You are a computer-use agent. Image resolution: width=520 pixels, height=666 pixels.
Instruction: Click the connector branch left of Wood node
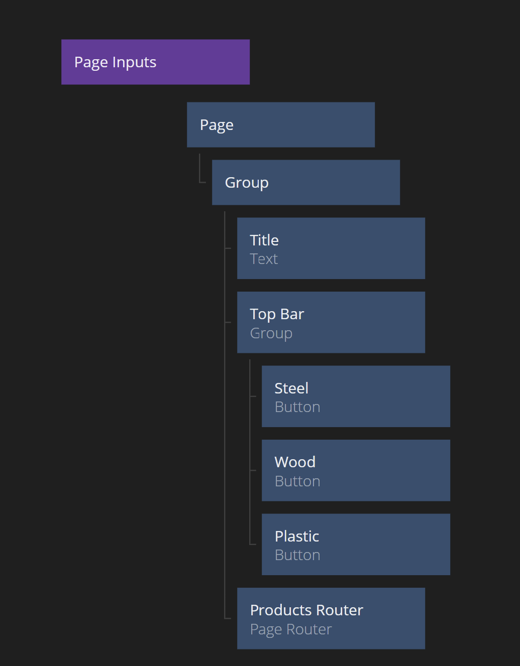[x=253, y=470]
